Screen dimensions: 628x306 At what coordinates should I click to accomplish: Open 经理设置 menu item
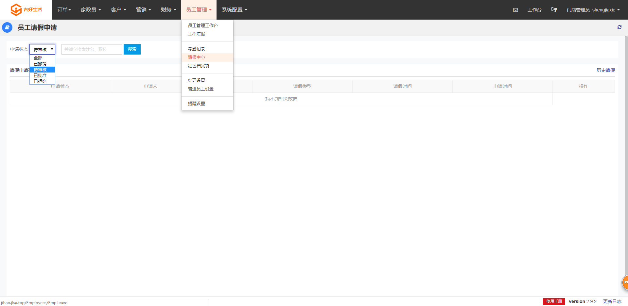(x=207, y=80)
